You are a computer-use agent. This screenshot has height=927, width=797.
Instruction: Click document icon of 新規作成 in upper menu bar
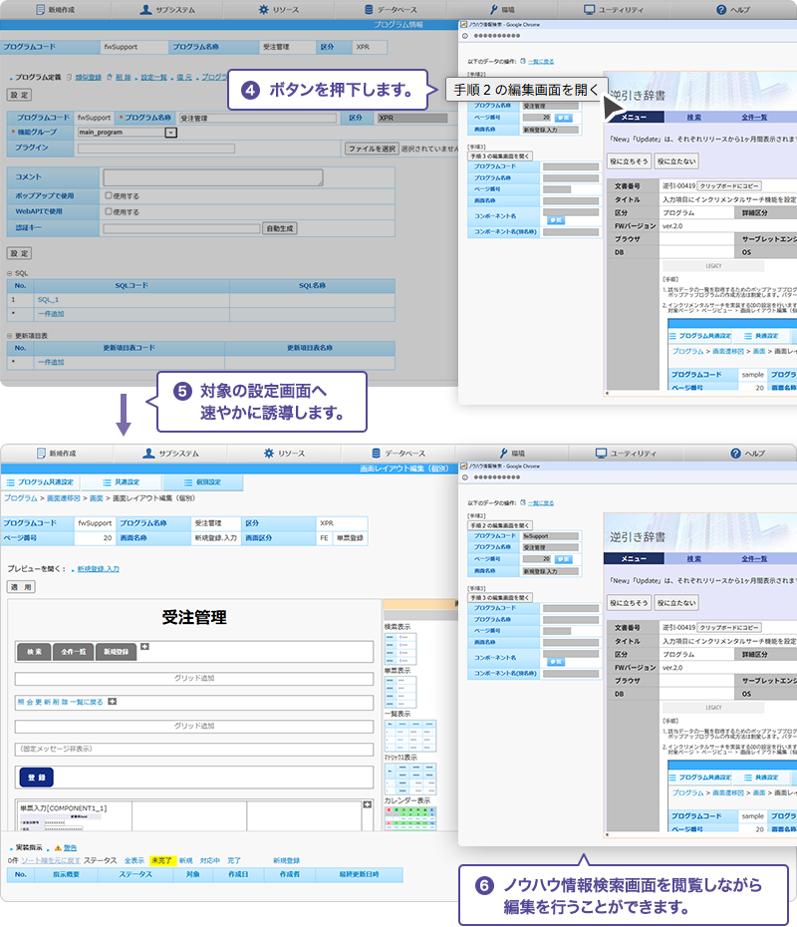tap(40, 9)
